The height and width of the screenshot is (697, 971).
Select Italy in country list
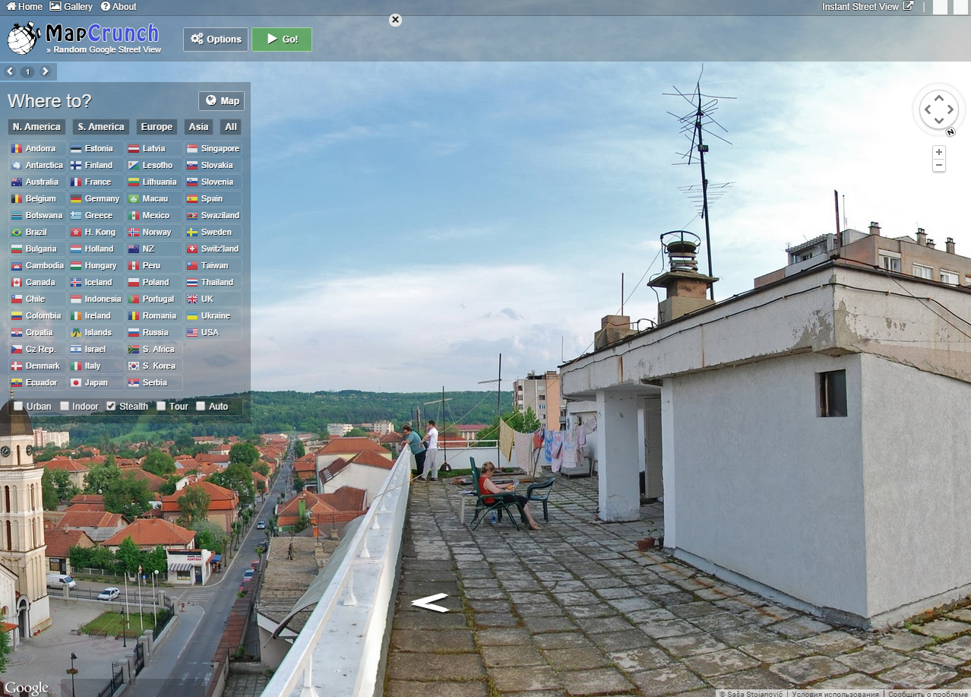96,366
